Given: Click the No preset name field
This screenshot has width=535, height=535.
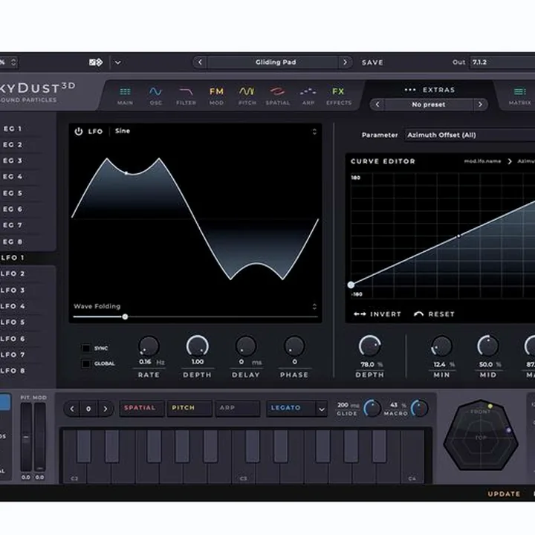Looking at the screenshot, I should tap(429, 105).
